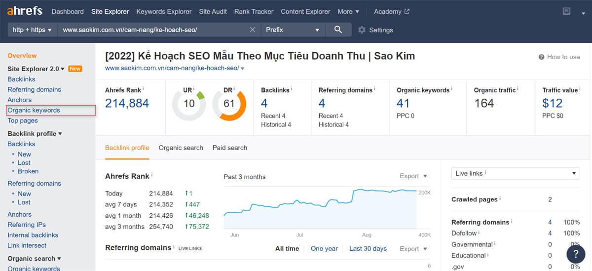Click the Organic keywords value 41
The width and height of the screenshot is (592, 271).
403,103
